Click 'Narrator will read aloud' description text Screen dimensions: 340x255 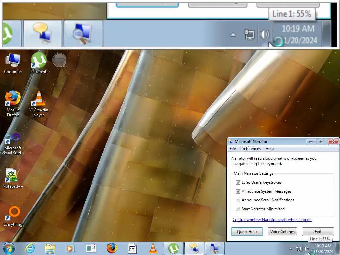pos(274,161)
